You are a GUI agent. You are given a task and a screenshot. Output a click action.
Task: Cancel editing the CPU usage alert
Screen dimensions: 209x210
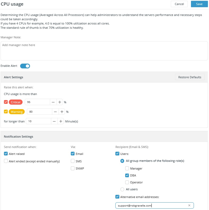[x=179, y=4]
